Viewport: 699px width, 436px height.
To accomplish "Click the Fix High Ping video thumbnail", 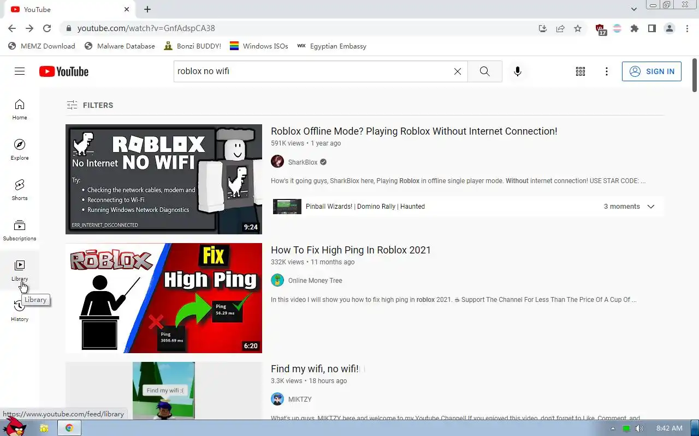I will (164, 298).
